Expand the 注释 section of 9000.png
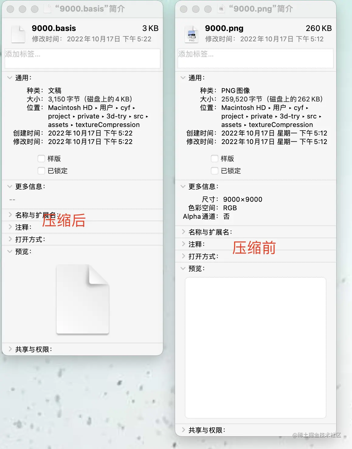This screenshot has height=449, width=352. tap(183, 244)
